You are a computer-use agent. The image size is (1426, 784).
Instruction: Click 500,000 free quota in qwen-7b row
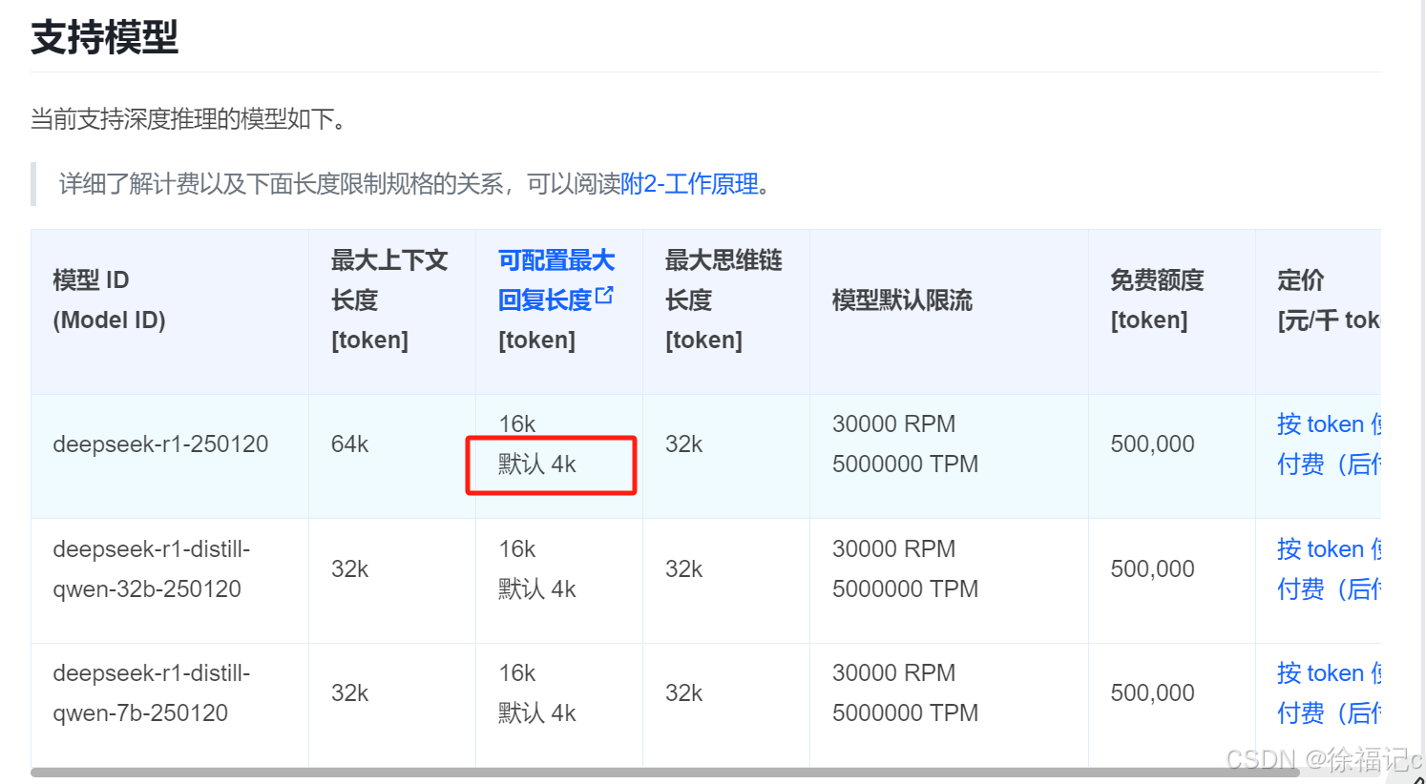point(1152,692)
